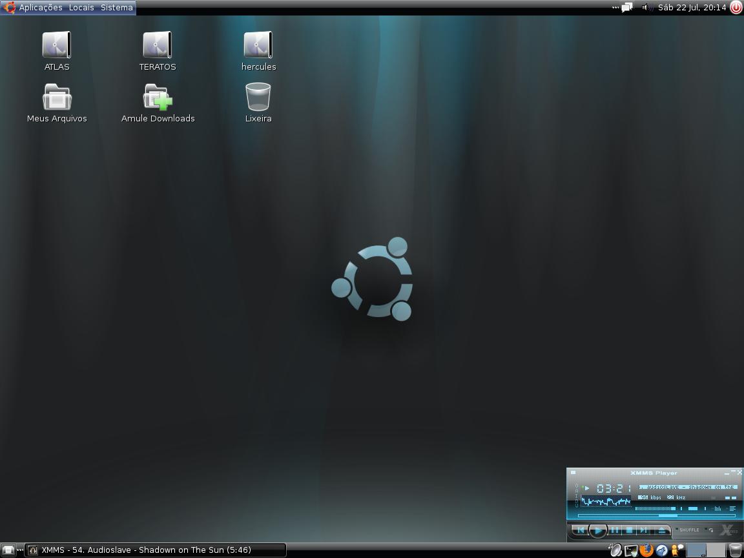
Task: Click the red power logout button
Action: 736,8
